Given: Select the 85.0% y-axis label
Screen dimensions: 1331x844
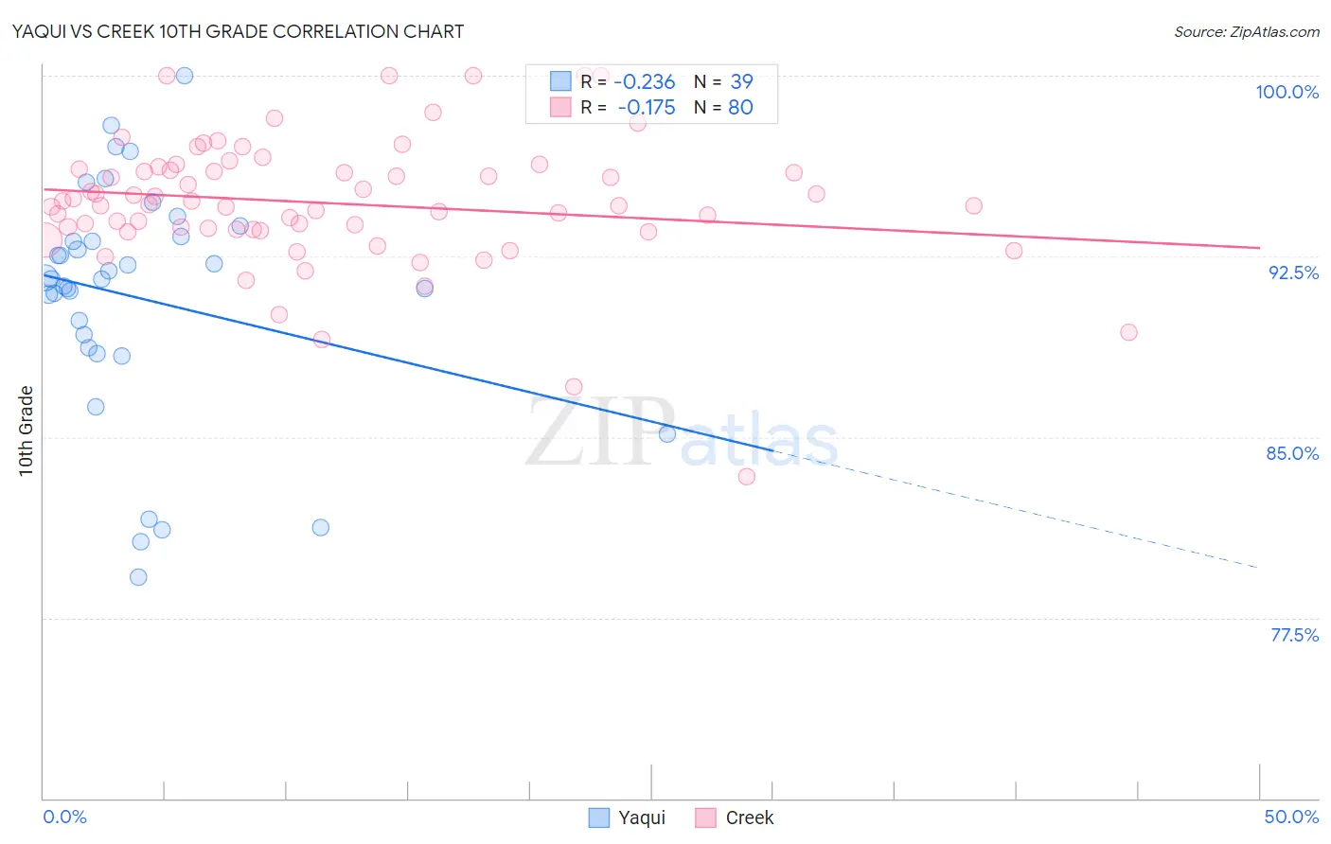Looking at the screenshot, I should point(1292,453).
